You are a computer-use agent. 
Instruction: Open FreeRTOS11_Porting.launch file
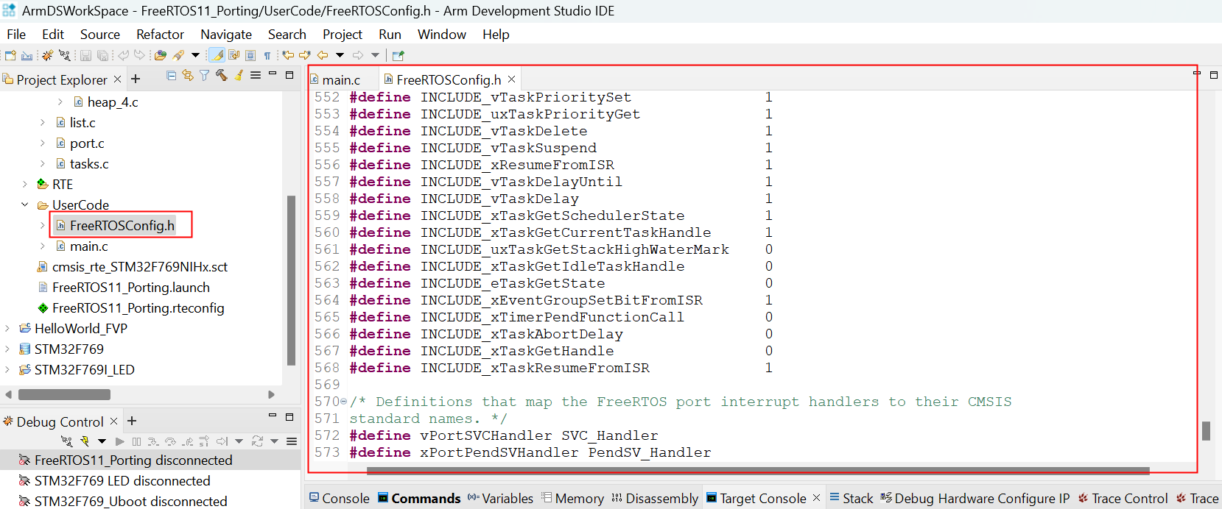pos(130,288)
